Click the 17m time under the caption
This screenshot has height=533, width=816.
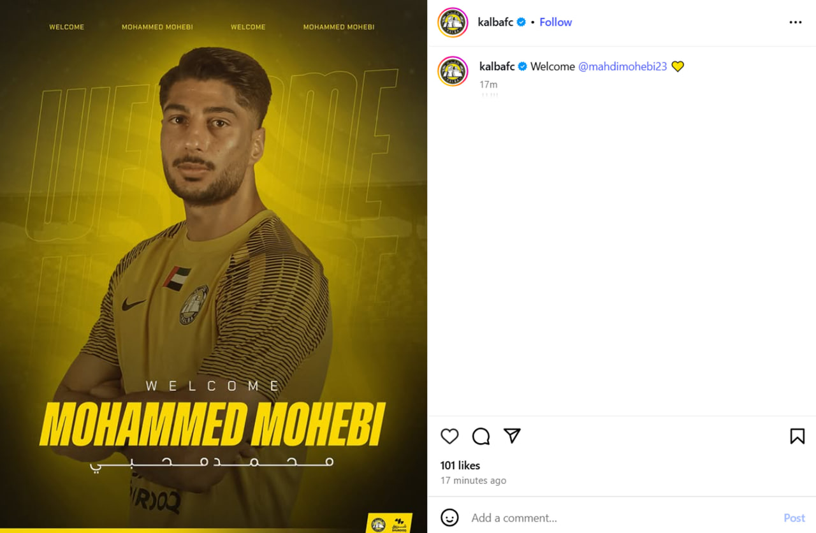pyautogui.click(x=488, y=84)
